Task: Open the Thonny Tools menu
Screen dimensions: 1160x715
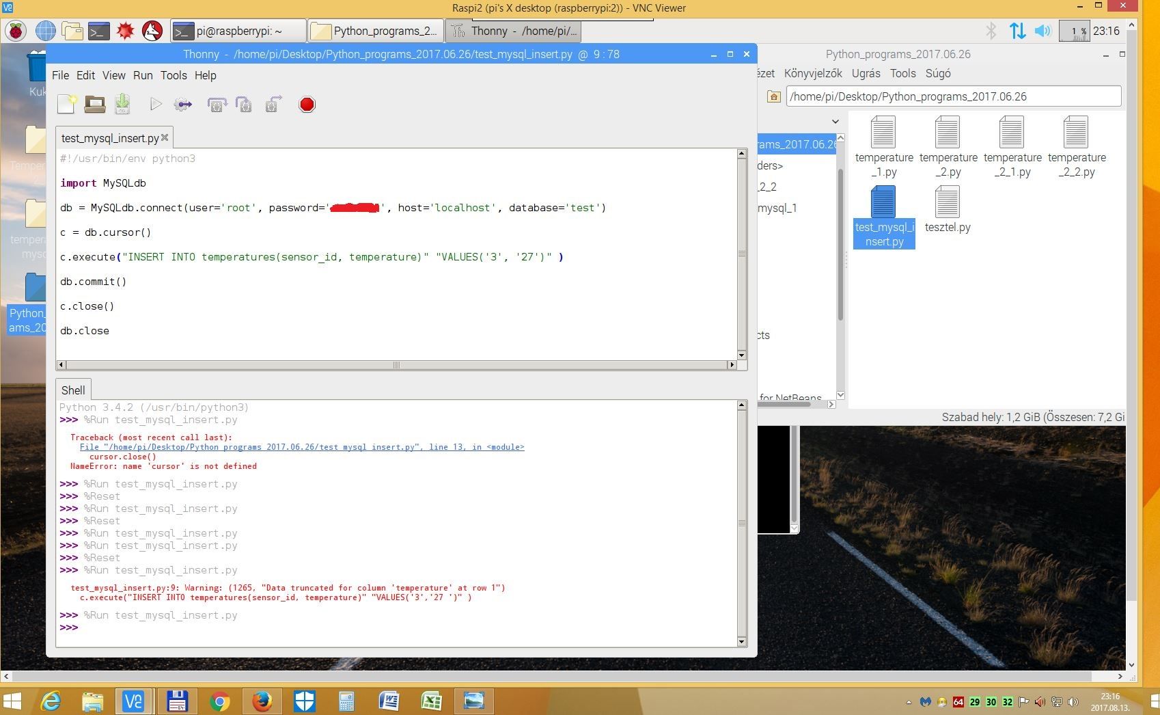Action: tap(174, 75)
